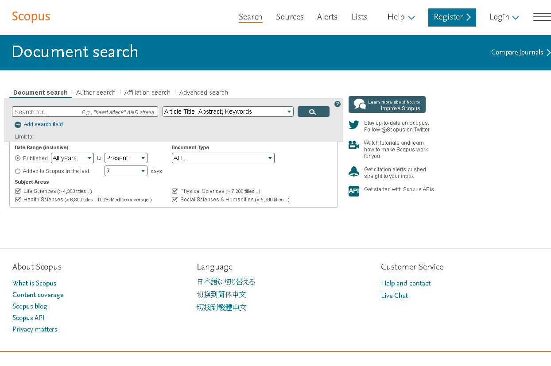Click the plus icon beside Add search field
Screen dimensions: 551x366
click(18, 125)
